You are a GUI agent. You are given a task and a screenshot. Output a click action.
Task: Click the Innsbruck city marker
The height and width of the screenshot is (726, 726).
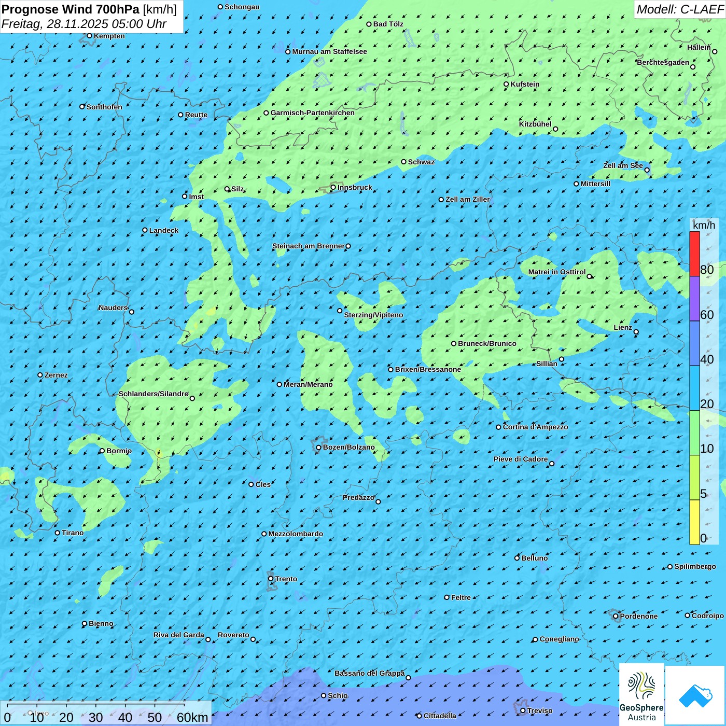click(333, 188)
